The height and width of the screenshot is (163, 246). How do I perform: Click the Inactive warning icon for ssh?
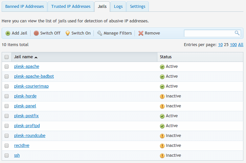click(162, 156)
